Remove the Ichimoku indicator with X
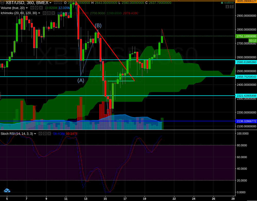This screenshot has width=257, height=201. [x=53, y=13]
